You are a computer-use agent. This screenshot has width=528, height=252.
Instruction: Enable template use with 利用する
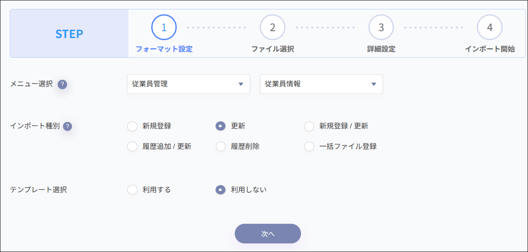tap(132, 190)
